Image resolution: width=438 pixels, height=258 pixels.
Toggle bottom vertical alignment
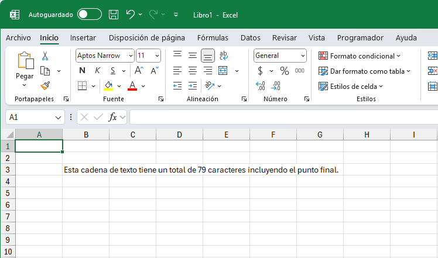click(208, 56)
